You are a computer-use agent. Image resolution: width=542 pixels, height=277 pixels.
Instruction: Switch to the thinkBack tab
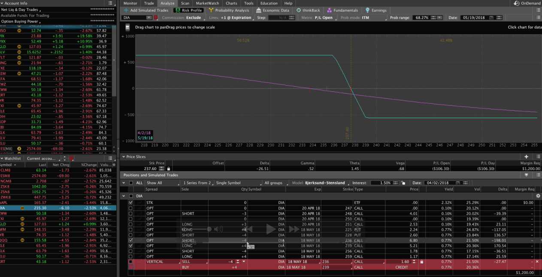[308, 10]
